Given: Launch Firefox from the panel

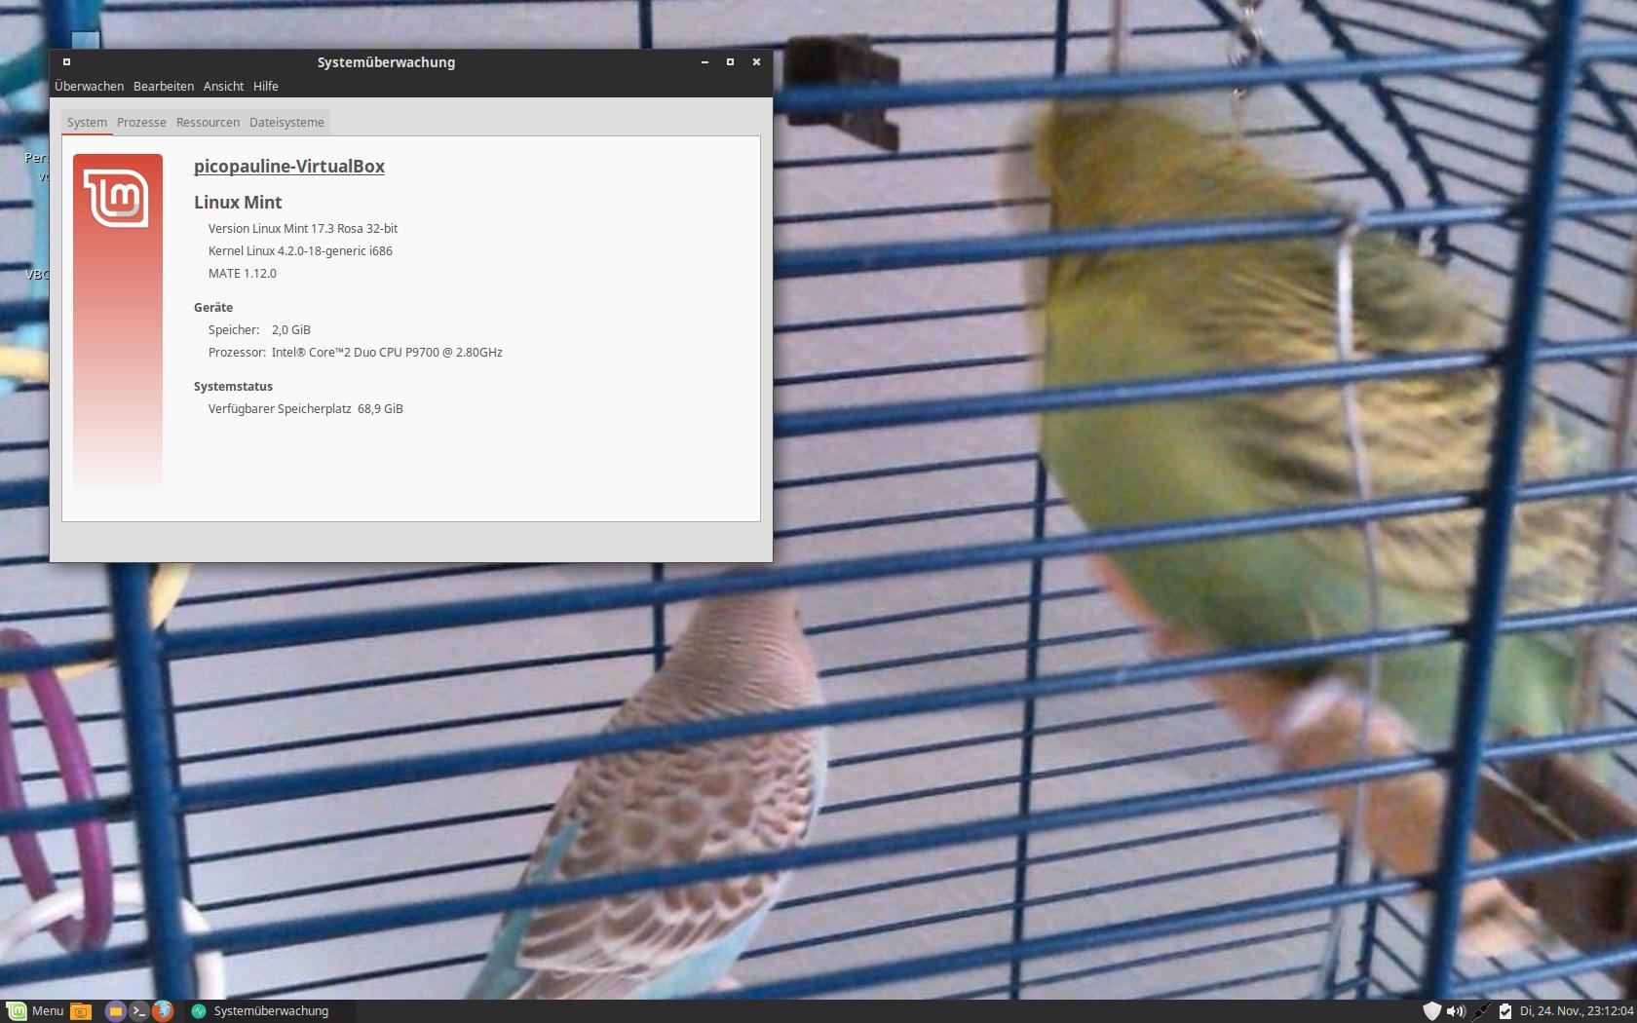Looking at the screenshot, I should coord(163,1011).
